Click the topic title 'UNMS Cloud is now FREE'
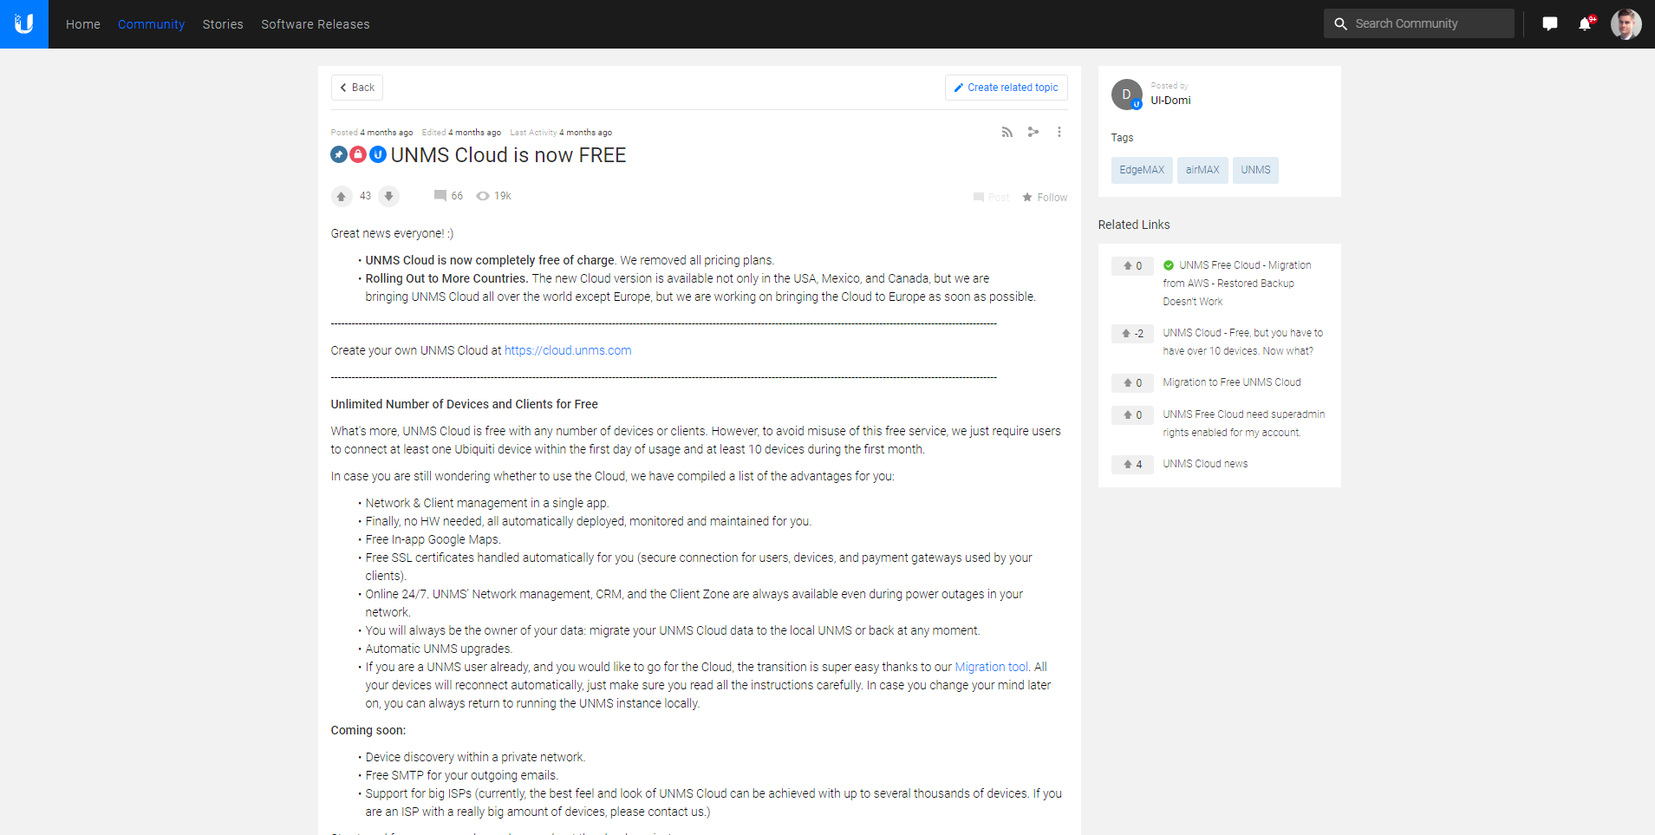 coord(508,155)
